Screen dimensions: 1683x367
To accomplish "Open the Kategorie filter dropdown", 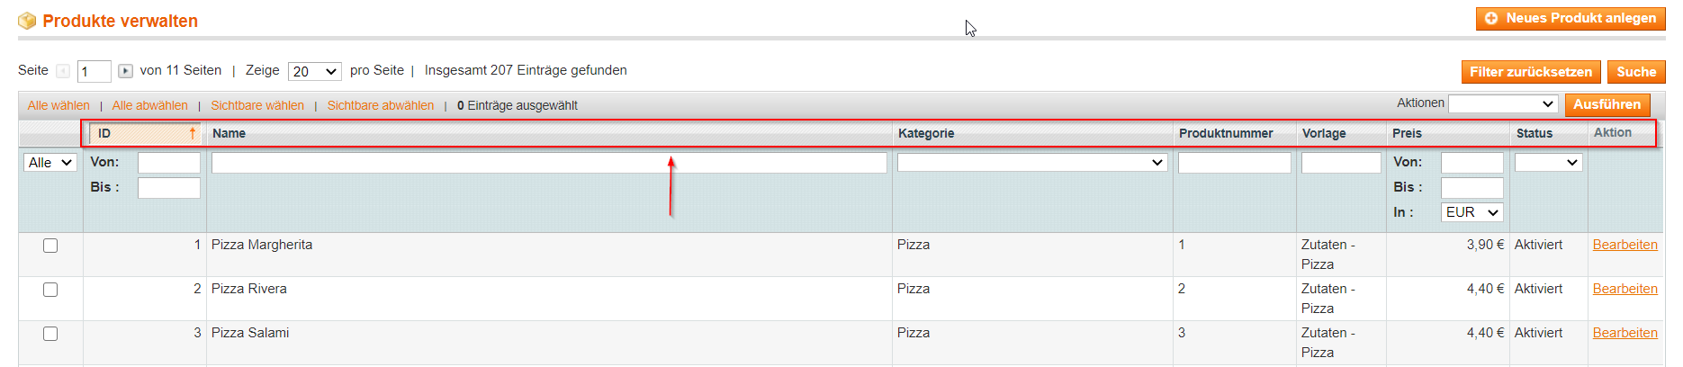I will [1032, 163].
